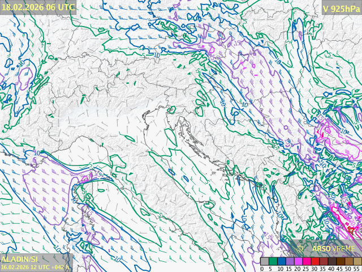Pick the gray 0 legend swatch

(x=264, y=261)
